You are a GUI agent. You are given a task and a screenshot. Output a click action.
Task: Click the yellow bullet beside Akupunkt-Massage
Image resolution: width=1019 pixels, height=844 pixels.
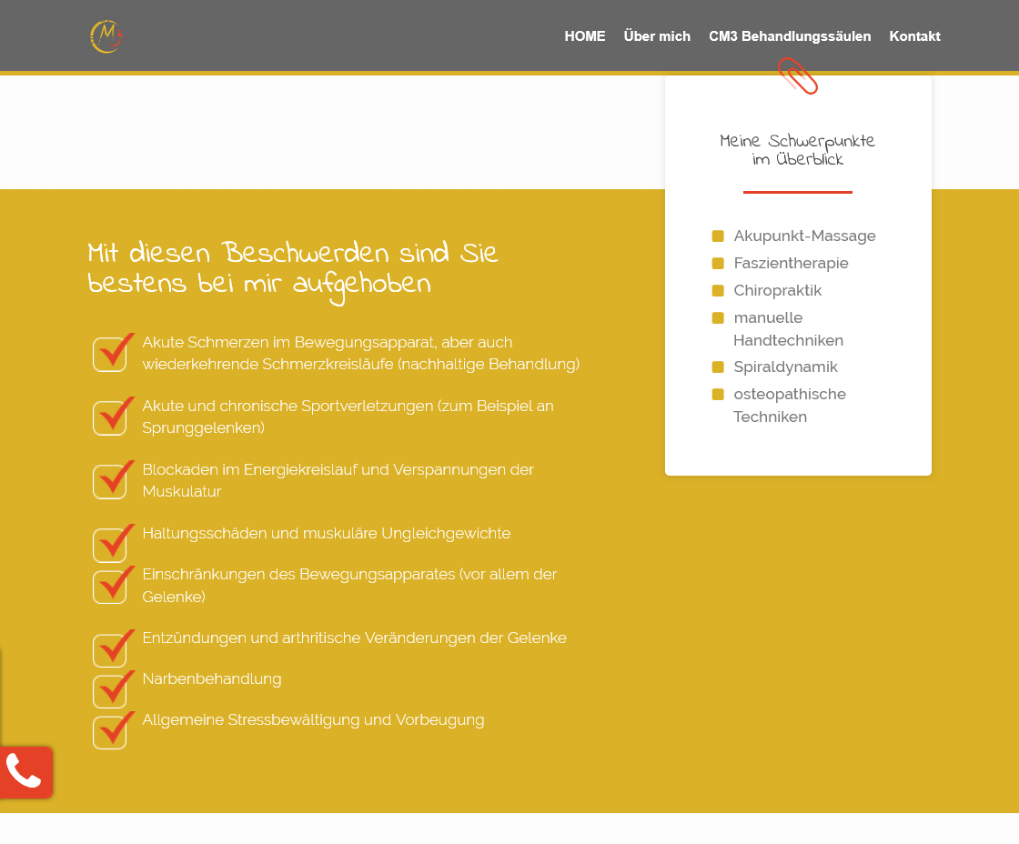(718, 236)
